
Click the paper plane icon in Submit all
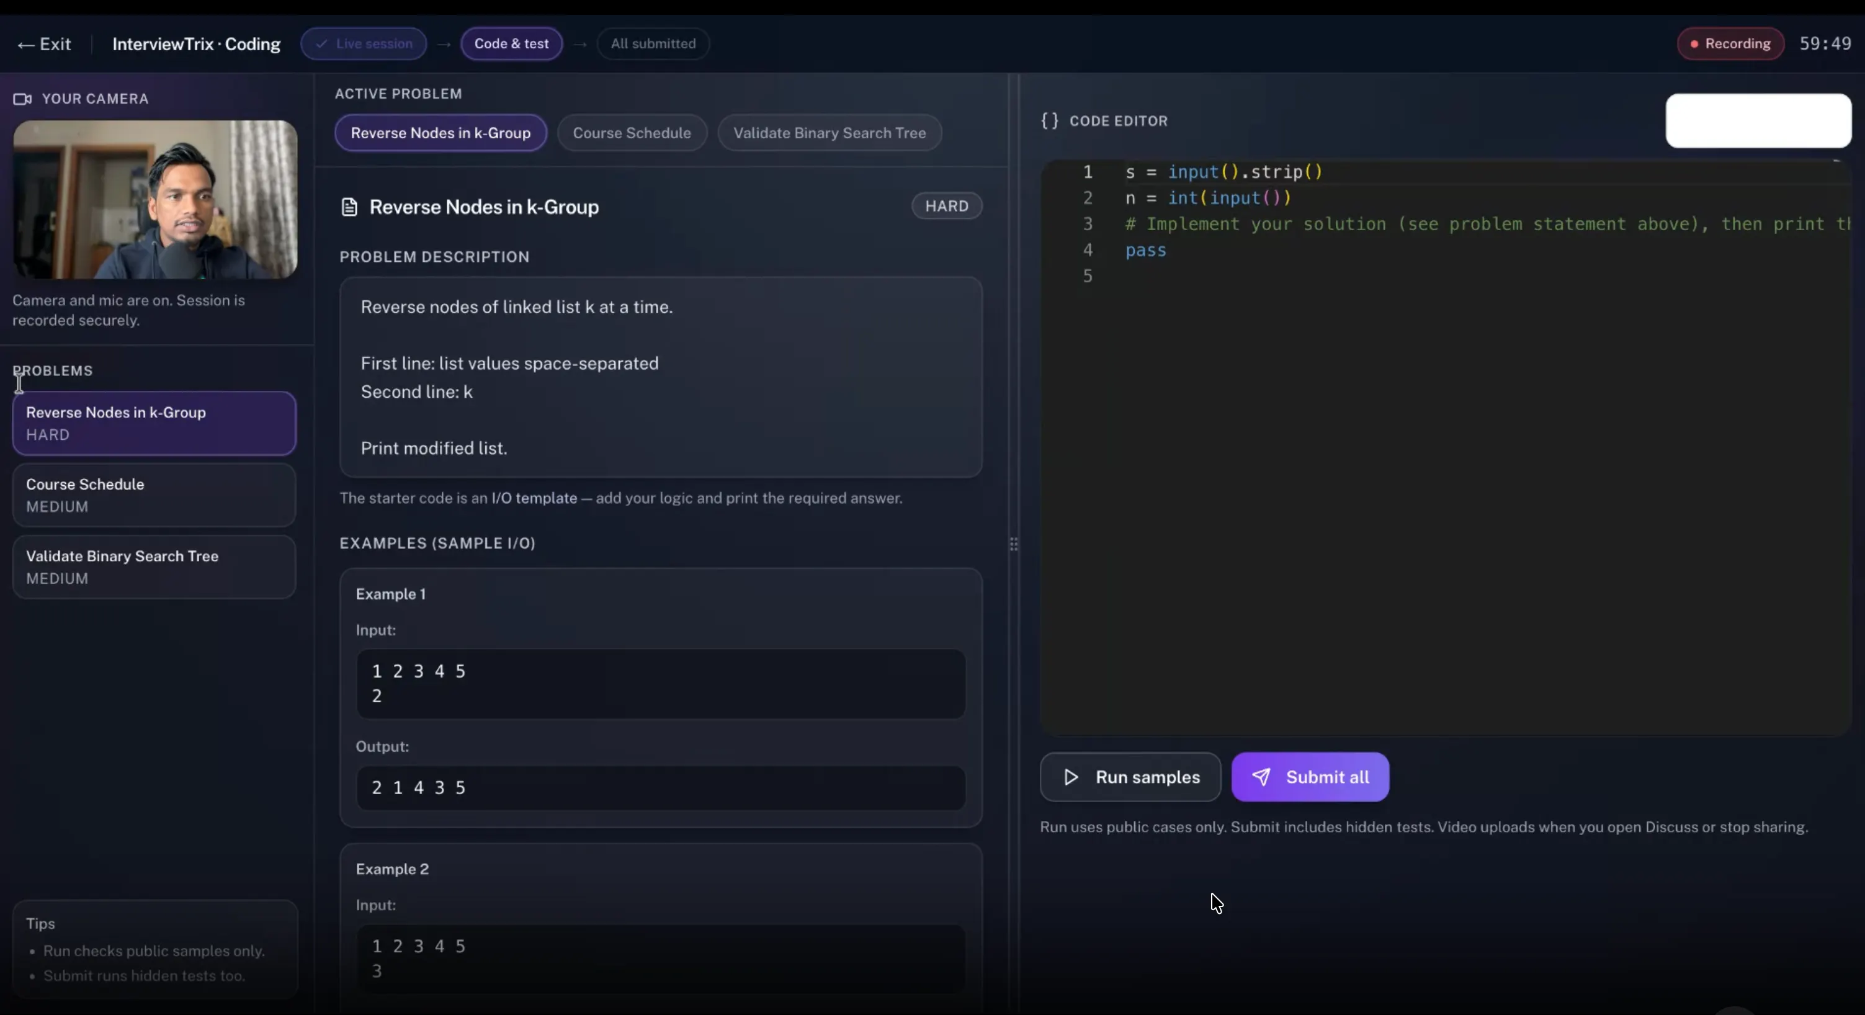[1261, 777]
